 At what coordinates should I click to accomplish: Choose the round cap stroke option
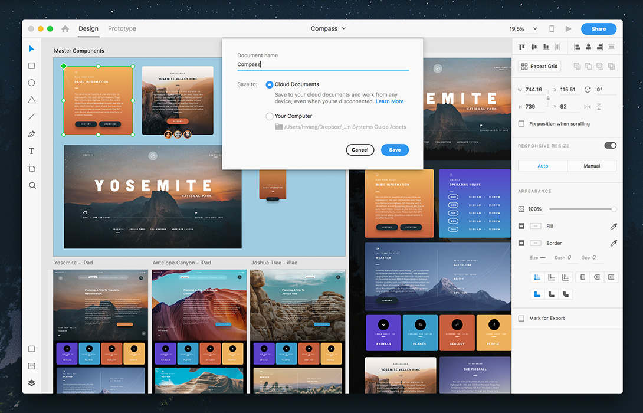[x=597, y=277]
